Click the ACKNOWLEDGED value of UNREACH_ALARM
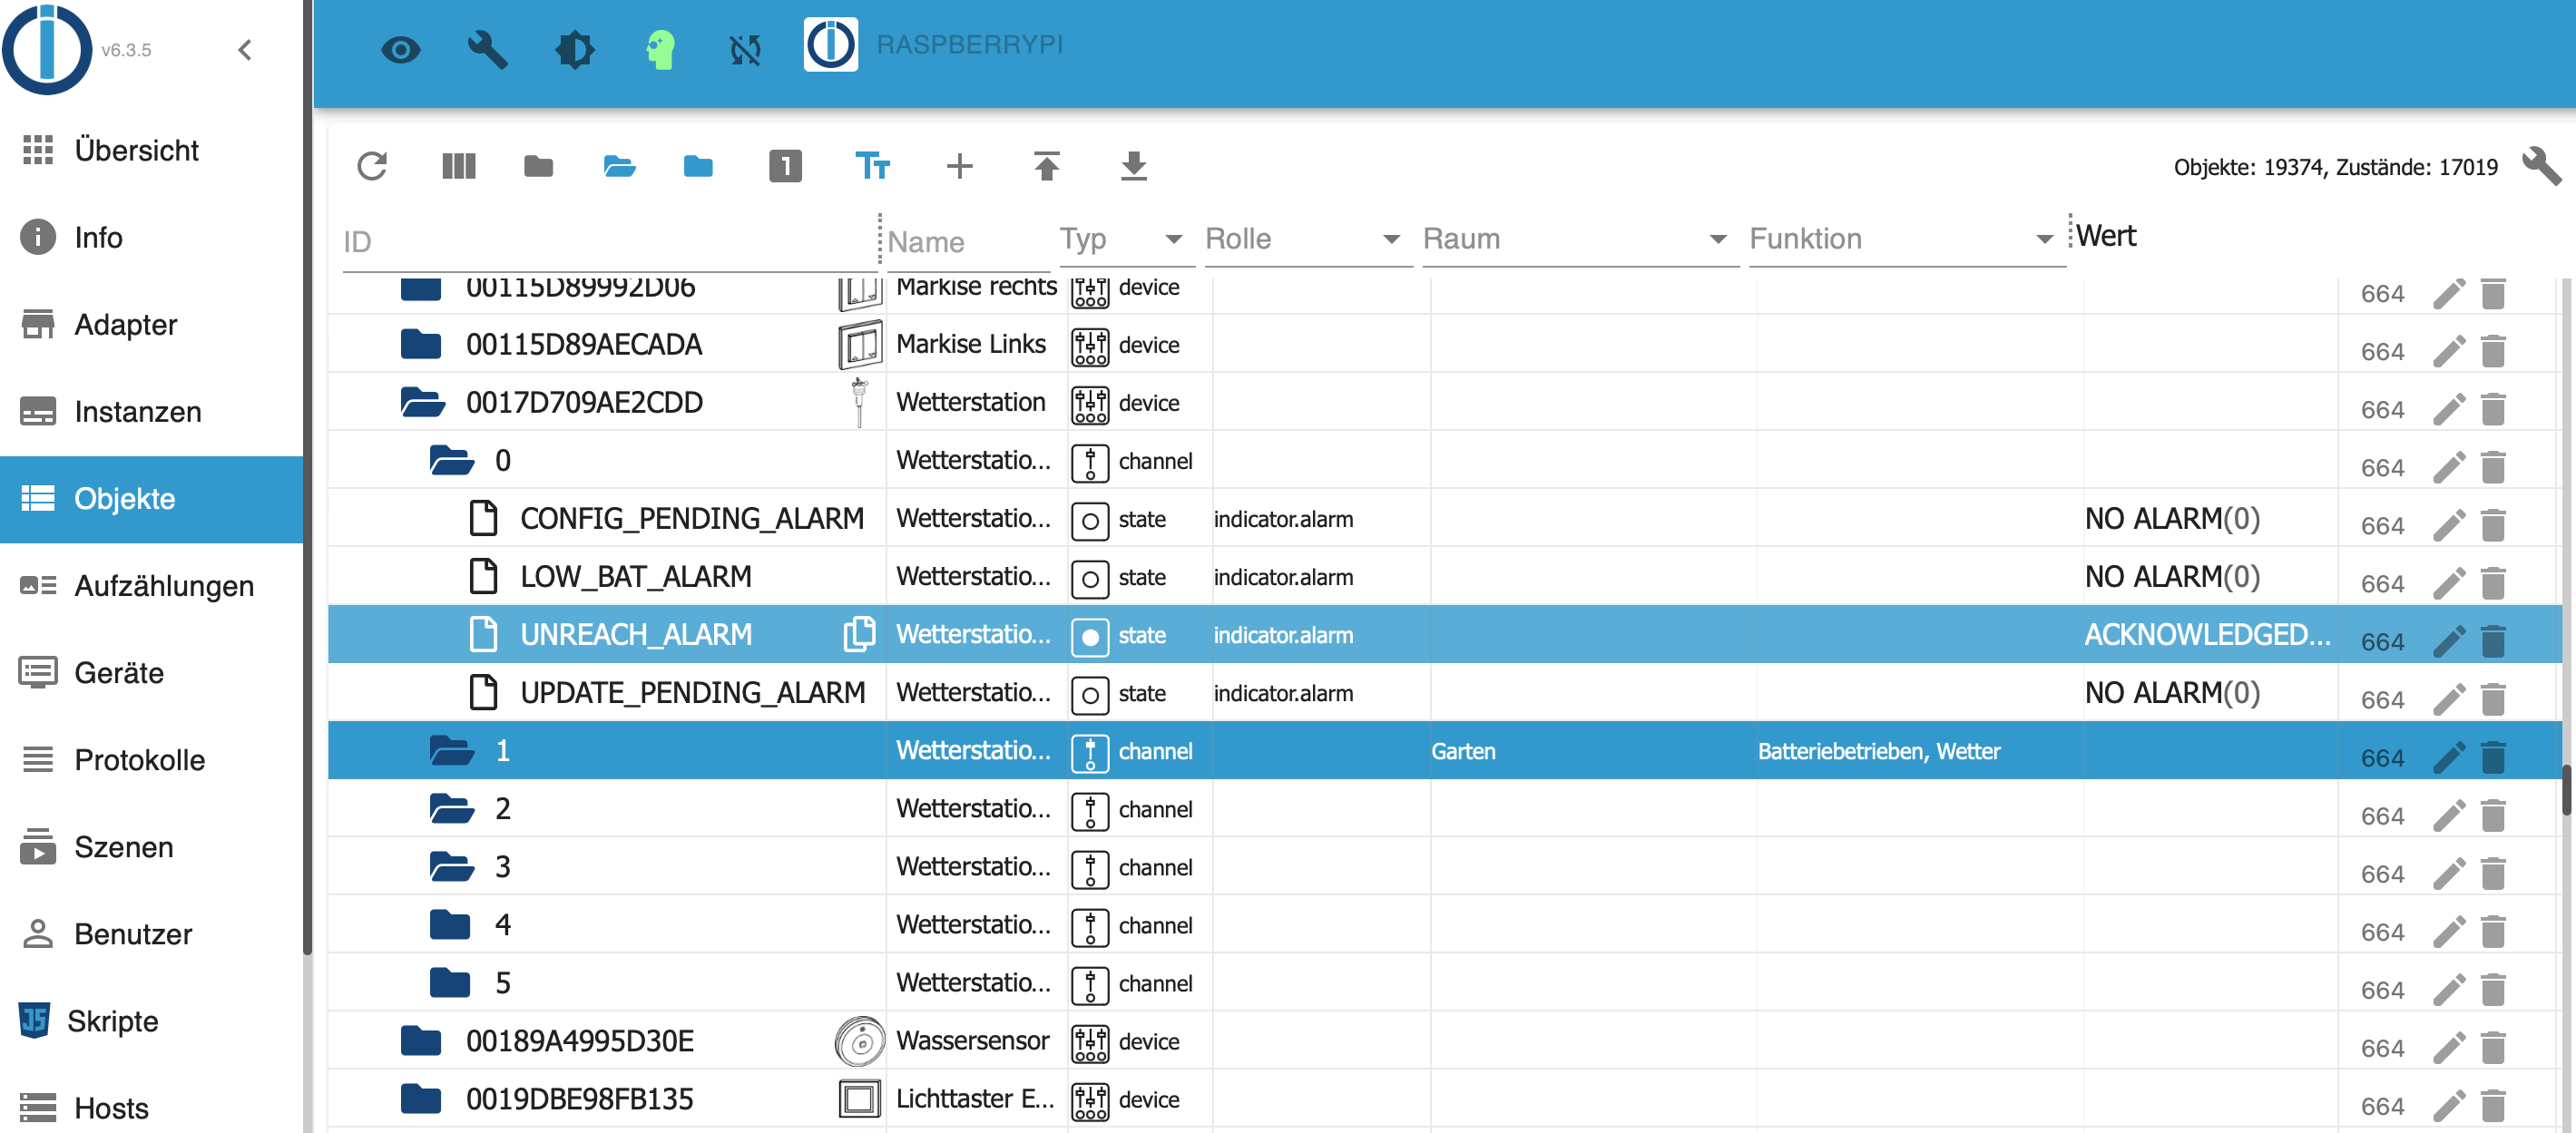Image resolution: width=2576 pixels, height=1133 pixels. [2206, 635]
